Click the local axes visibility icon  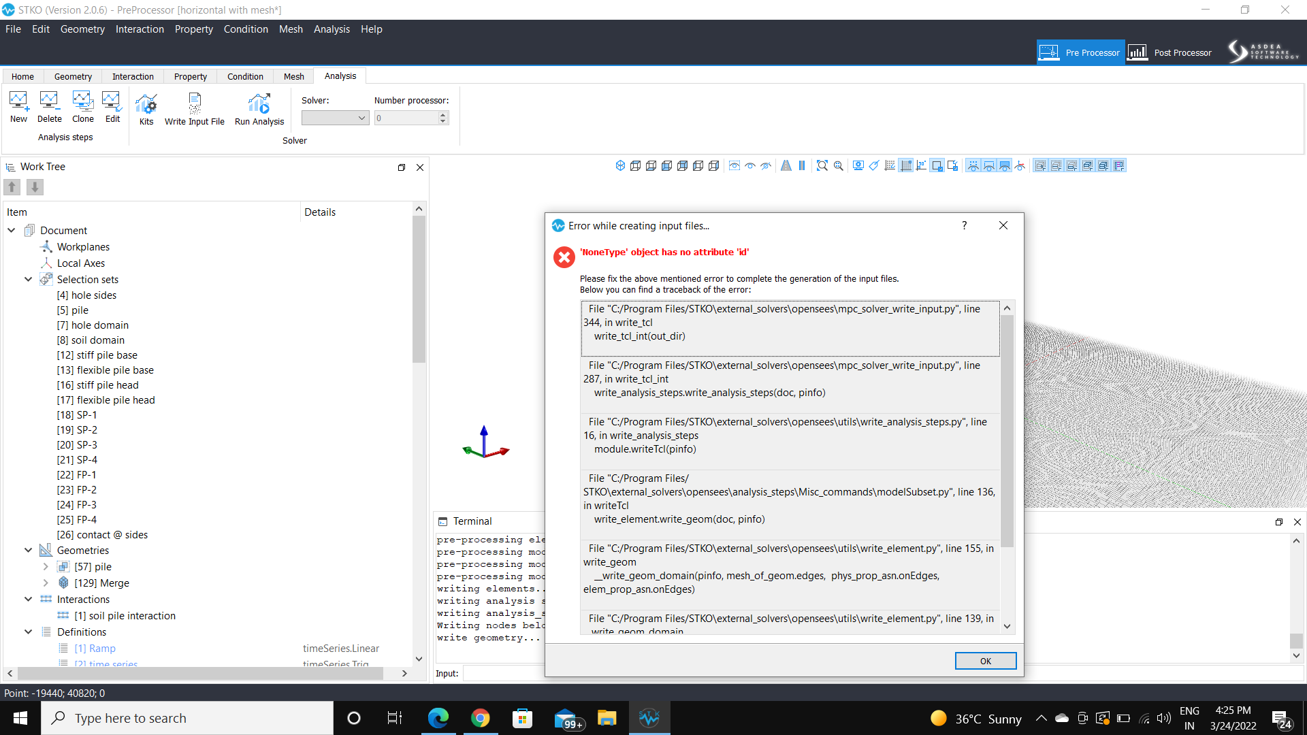(x=1020, y=165)
